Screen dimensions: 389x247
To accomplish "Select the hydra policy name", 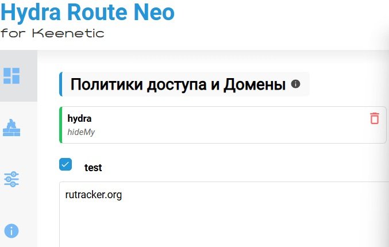I will [79, 118].
